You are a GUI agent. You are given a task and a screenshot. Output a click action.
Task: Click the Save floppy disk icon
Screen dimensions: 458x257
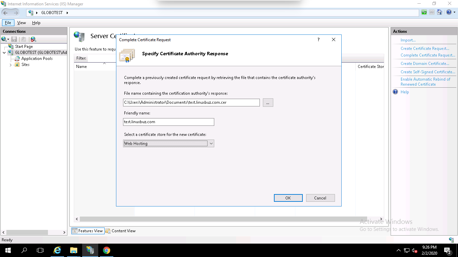[x=14, y=39]
